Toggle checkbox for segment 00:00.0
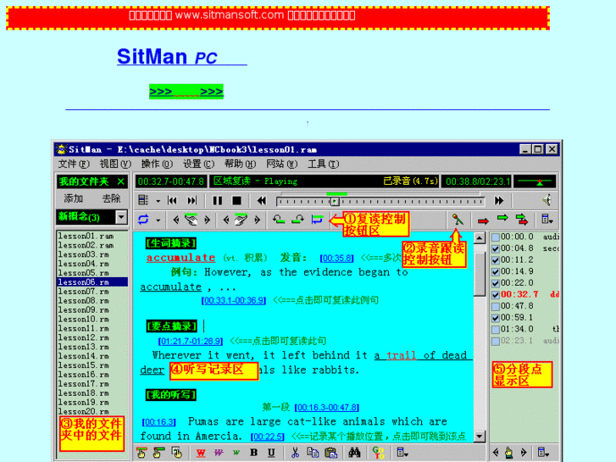Viewport: 616px width, 462px height. point(496,237)
